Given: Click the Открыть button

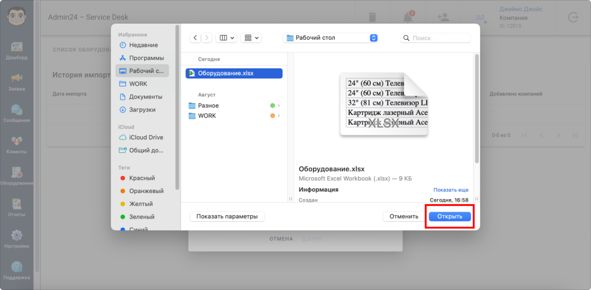Looking at the screenshot, I should pos(450,217).
